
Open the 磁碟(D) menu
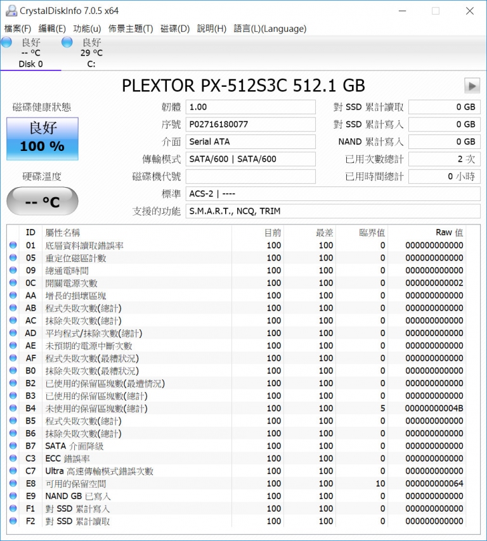pyautogui.click(x=175, y=29)
